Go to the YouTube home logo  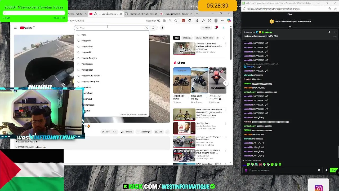[x=26, y=28]
